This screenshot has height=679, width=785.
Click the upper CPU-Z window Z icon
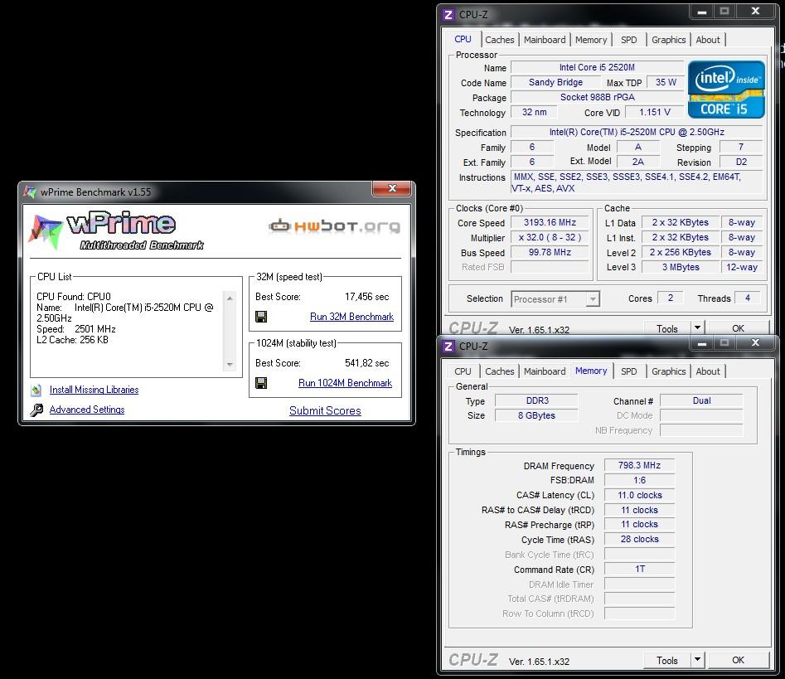point(448,15)
